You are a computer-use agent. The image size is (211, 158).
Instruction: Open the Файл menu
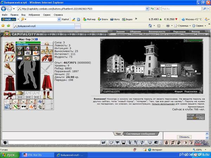coord(5,15)
